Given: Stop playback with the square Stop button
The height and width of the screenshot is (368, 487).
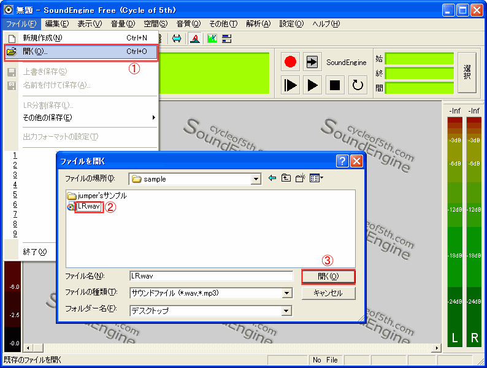Looking at the screenshot, I should pyautogui.click(x=335, y=85).
